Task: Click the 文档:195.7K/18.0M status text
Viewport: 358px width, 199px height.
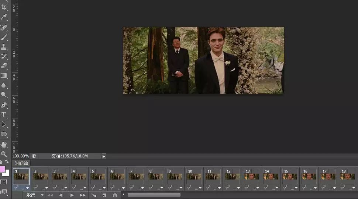Action: (x=70, y=156)
